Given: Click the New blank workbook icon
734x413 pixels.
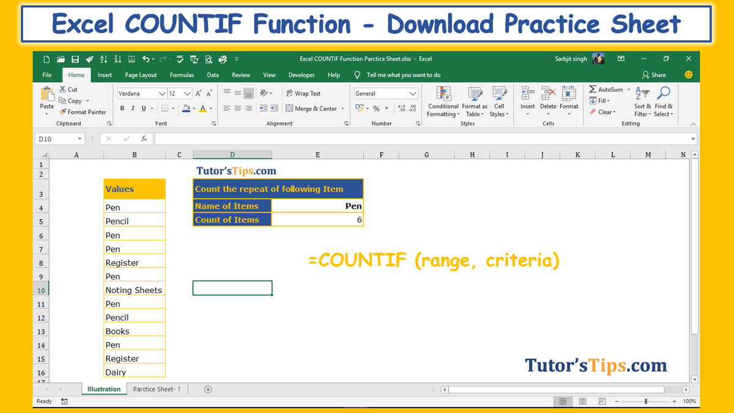Looking at the screenshot, I should [46, 59].
